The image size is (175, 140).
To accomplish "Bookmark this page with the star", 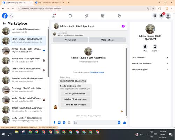I will click(153, 9).
